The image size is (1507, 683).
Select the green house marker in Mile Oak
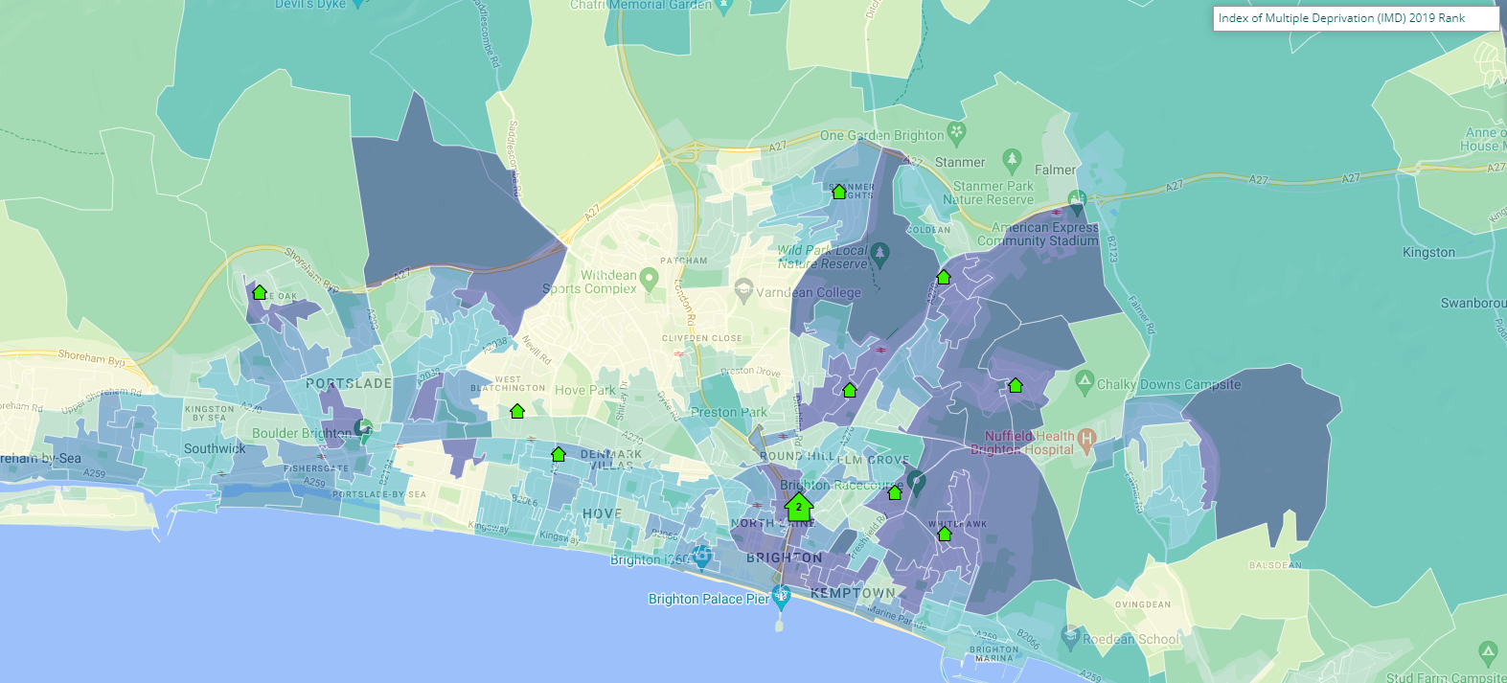click(259, 292)
